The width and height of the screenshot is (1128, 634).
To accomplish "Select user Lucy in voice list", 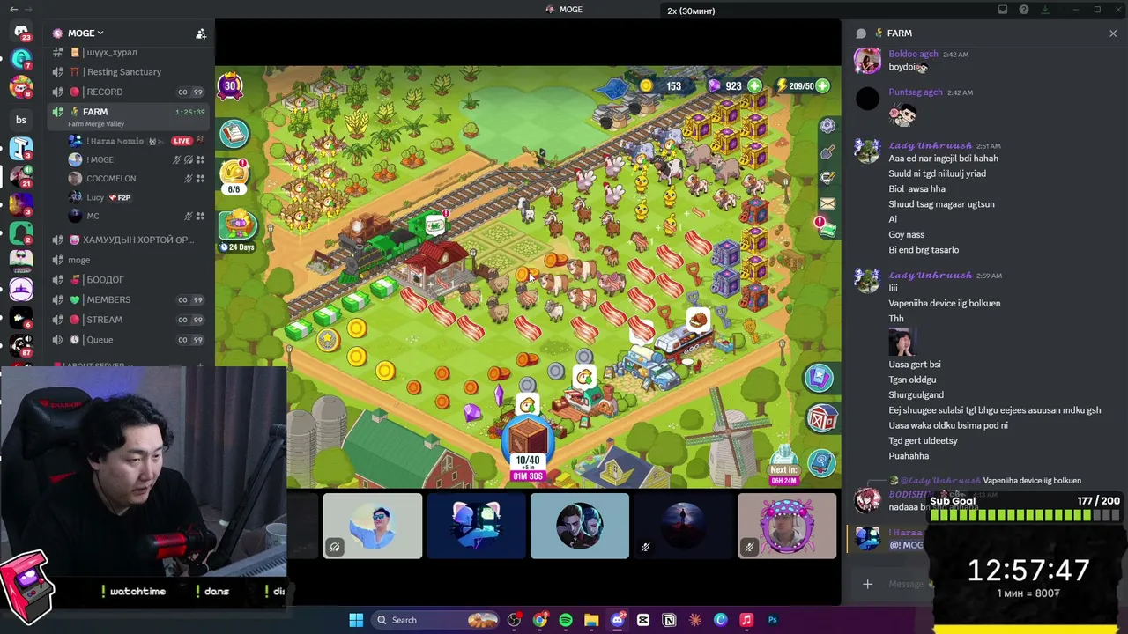I will click(95, 197).
